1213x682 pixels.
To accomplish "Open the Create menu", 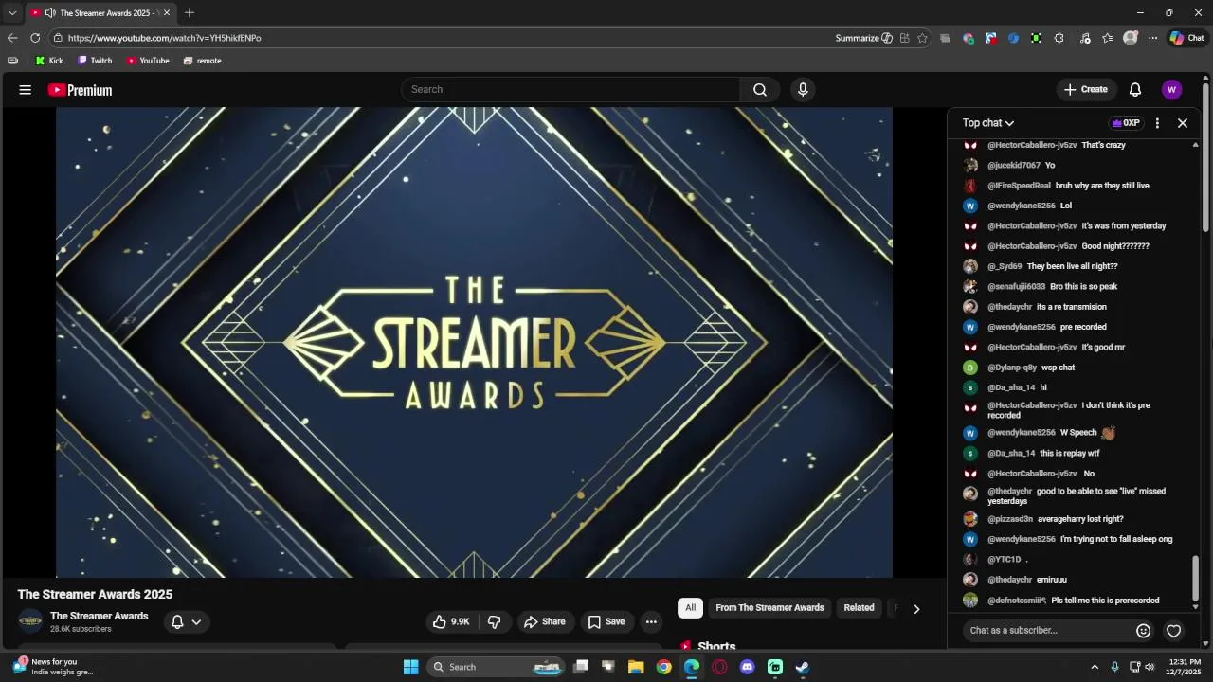I will [x=1086, y=89].
